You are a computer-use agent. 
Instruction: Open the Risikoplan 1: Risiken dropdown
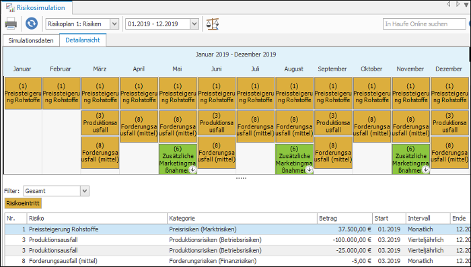tap(114, 24)
